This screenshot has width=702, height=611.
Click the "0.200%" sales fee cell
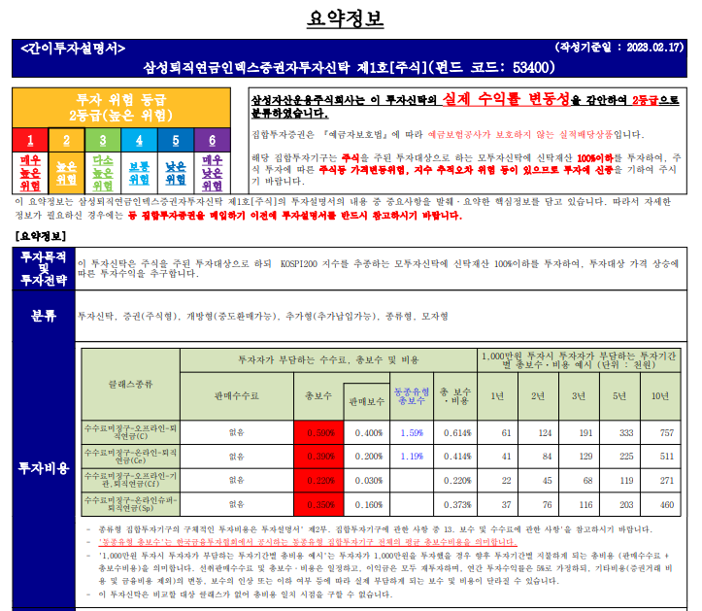pyautogui.click(x=368, y=456)
